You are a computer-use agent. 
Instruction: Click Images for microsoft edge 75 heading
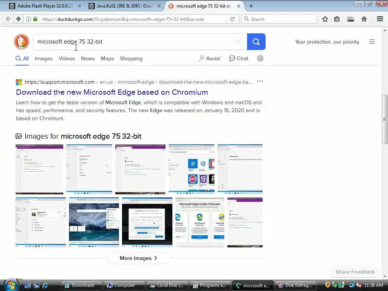(83, 136)
